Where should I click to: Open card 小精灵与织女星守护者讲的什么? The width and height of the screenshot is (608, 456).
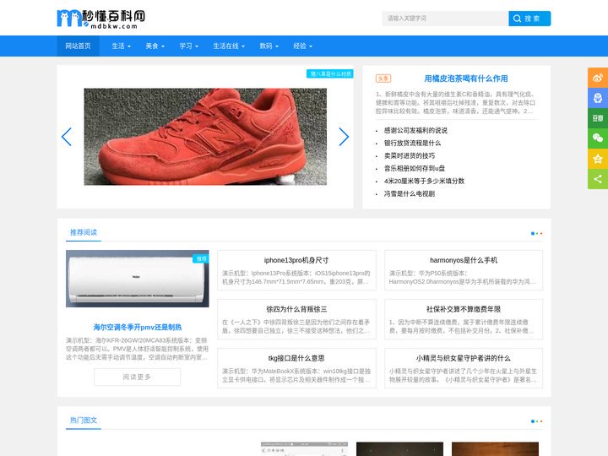464,368
